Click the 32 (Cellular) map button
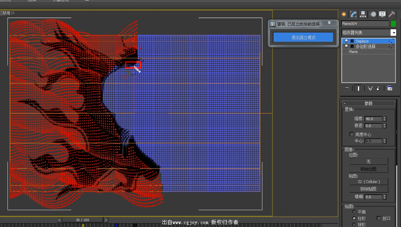 coord(369,182)
